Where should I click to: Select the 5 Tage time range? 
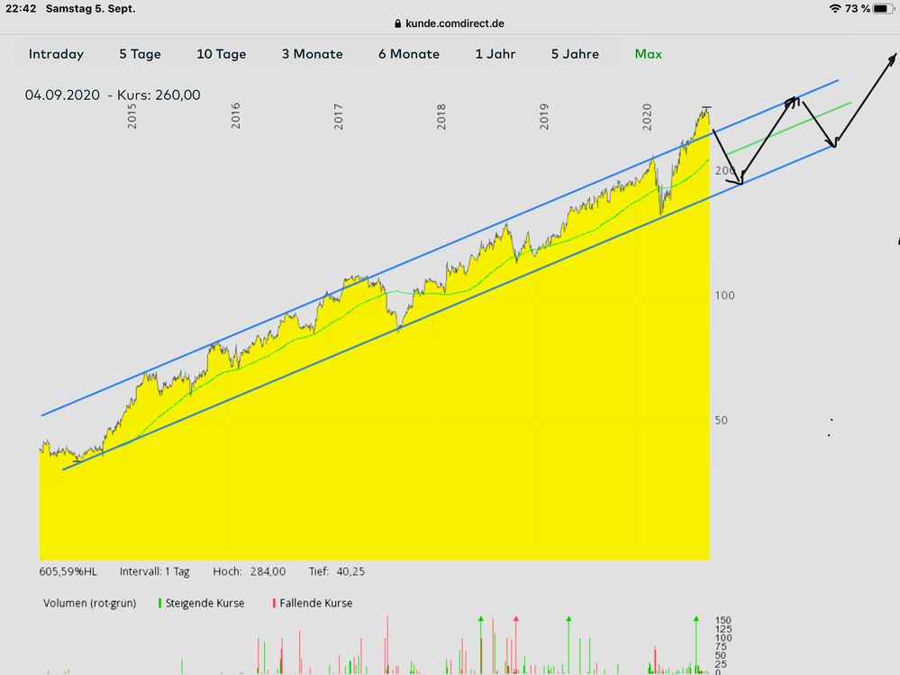coord(140,54)
